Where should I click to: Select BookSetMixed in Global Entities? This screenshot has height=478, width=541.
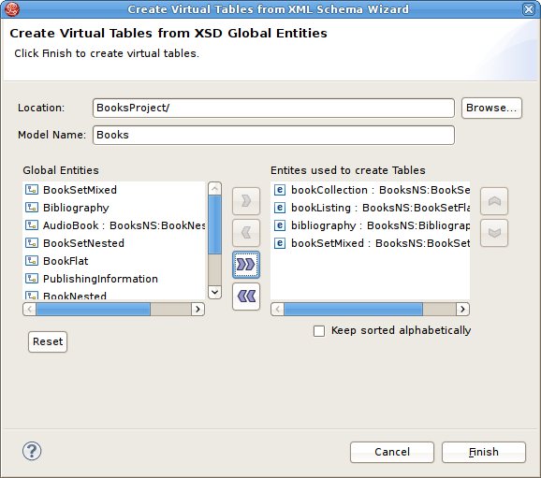click(x=80, y=190)
